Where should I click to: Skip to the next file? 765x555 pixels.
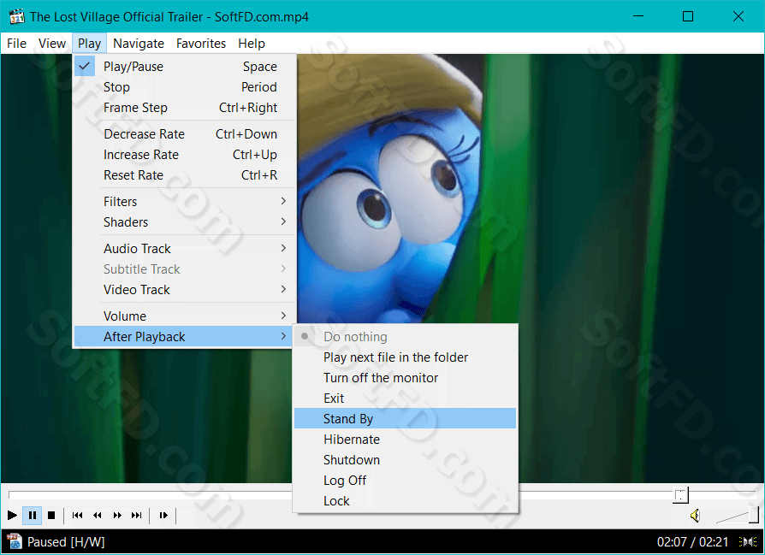pyautogui.click(x=137, y=515)
